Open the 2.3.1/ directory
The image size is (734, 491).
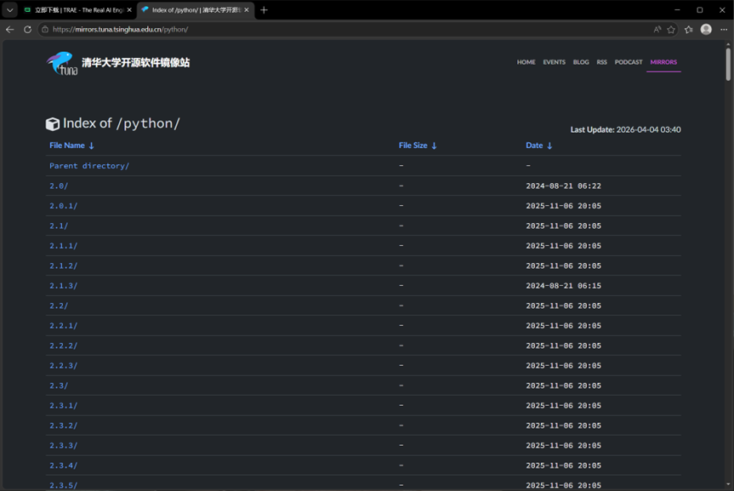click(64, 405)
